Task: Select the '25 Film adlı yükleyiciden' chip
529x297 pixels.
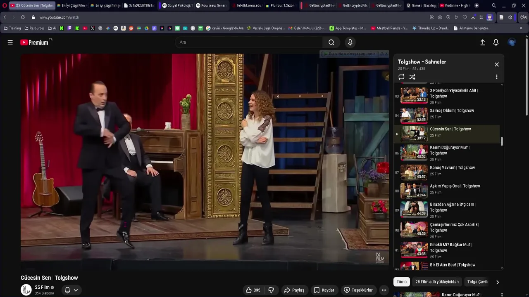Action: (437, 282)
